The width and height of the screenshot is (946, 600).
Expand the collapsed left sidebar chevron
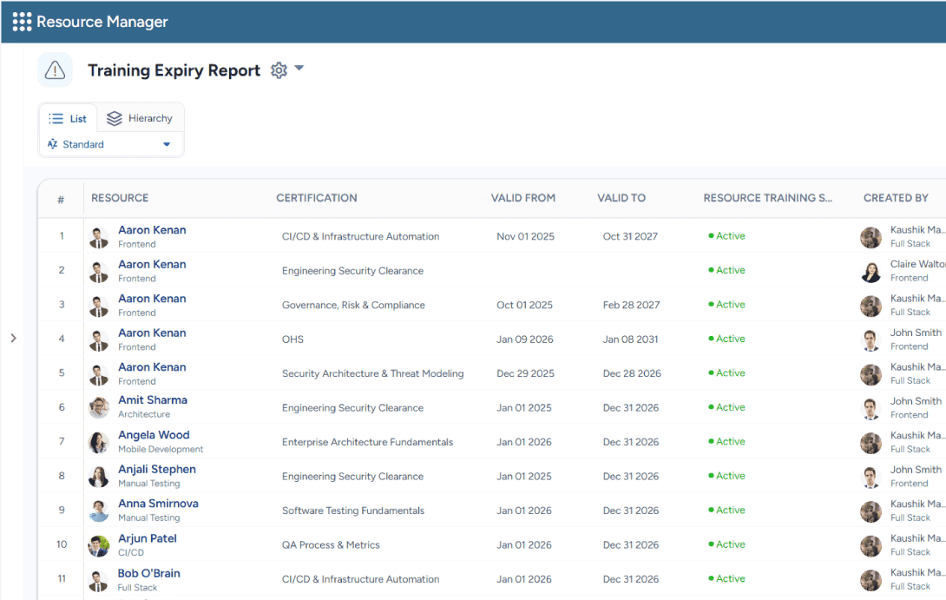tap(13, 338)
